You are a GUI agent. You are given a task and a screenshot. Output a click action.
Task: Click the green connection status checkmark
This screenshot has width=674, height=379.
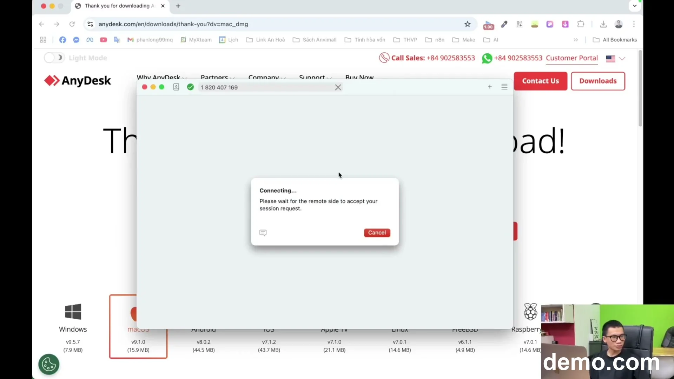click(x=190, y=87)
